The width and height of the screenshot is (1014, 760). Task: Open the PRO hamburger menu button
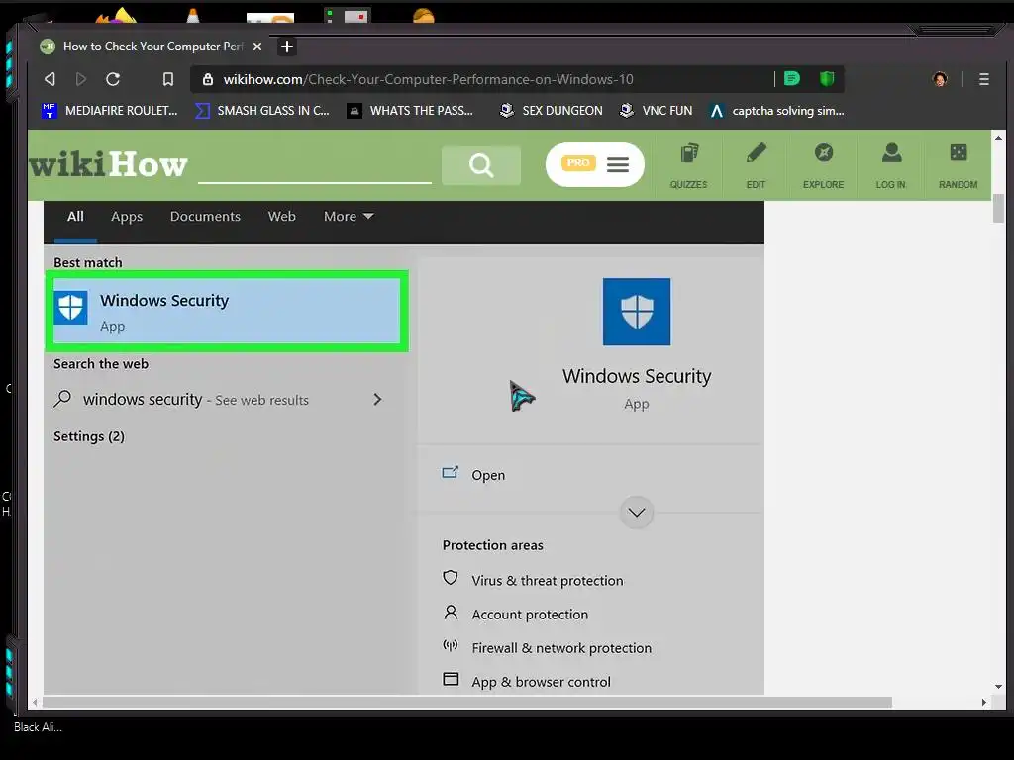[595, 164]
